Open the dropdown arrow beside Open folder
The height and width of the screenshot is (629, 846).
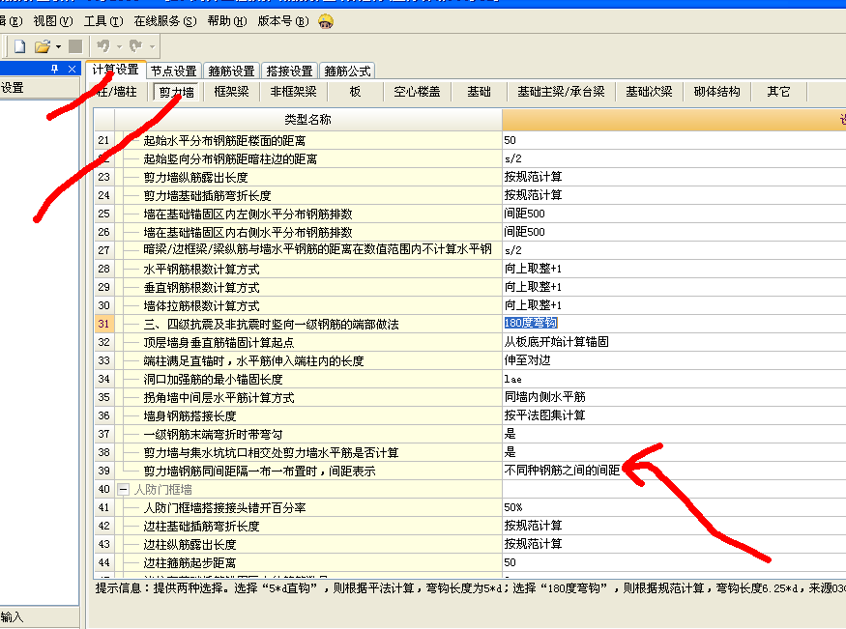(58, 47)
